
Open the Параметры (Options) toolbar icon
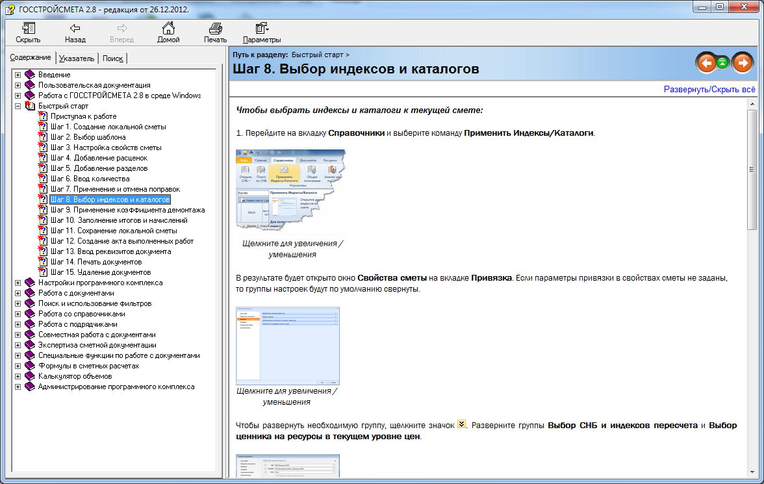(262, 29)
